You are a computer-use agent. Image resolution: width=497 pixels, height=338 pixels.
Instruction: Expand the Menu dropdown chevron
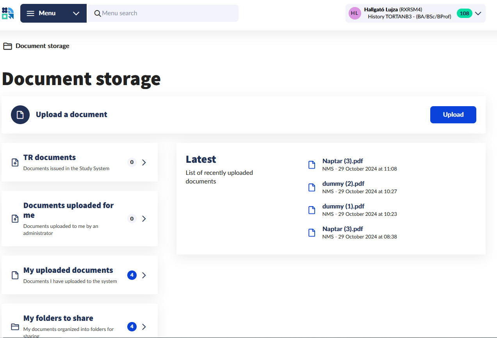pyautogui.click(x=76, y=13)
